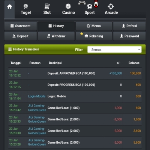Open the Casino dice icon
The width and height of the screenshot is (150, 150).
click(68, 6)
